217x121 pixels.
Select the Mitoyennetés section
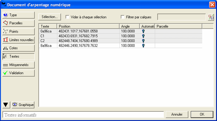point(18,65)
